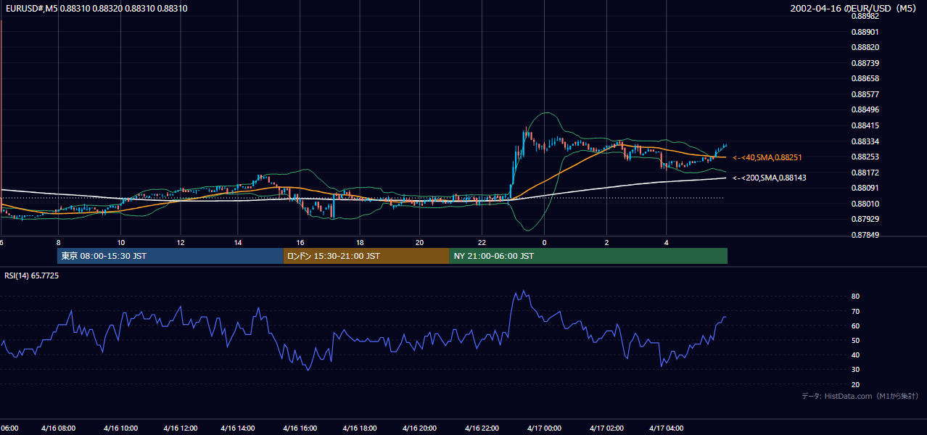927x435 pixels.
Task: Click the bottom time label 4/17 04:00
Action: point(667,428)
